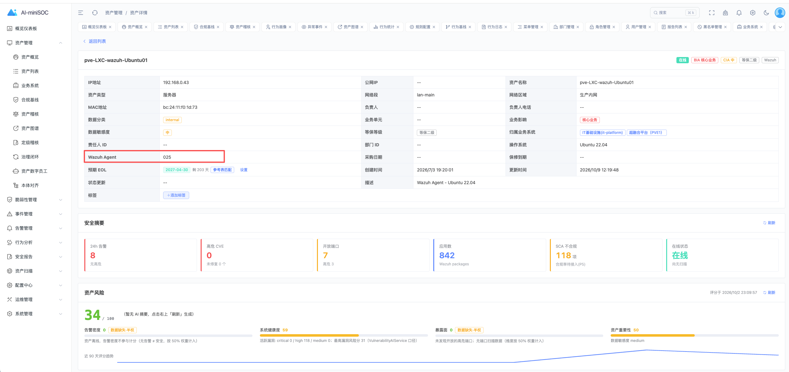Click 返回列表 link
The image size is (789, 372).
(x=95, y=41)
